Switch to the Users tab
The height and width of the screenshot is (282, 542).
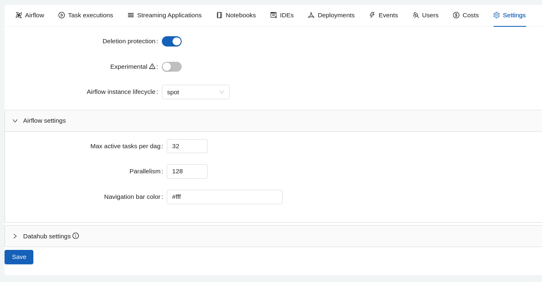(x=425, y=15)
